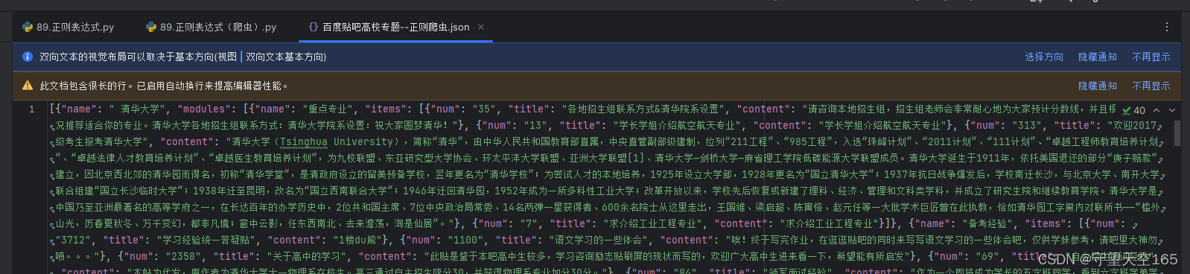Switch to 89.正则表达式（爬虫）.py tab

[211, 27]
